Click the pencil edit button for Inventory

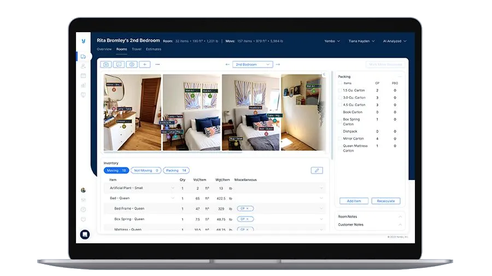317,170
